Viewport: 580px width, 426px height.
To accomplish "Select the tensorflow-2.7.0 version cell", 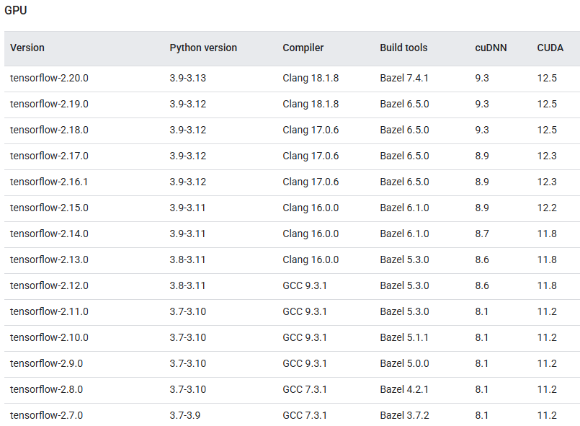I will (x=47, y=415).
